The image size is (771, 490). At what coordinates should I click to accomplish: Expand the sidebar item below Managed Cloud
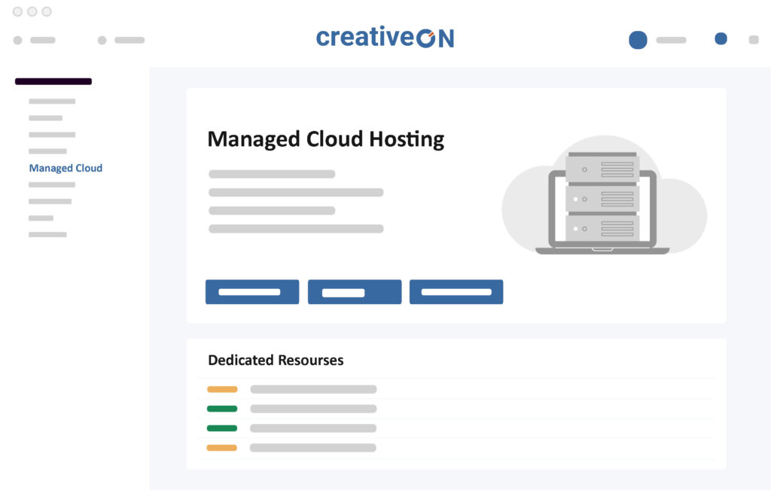[x=50, y=184]
